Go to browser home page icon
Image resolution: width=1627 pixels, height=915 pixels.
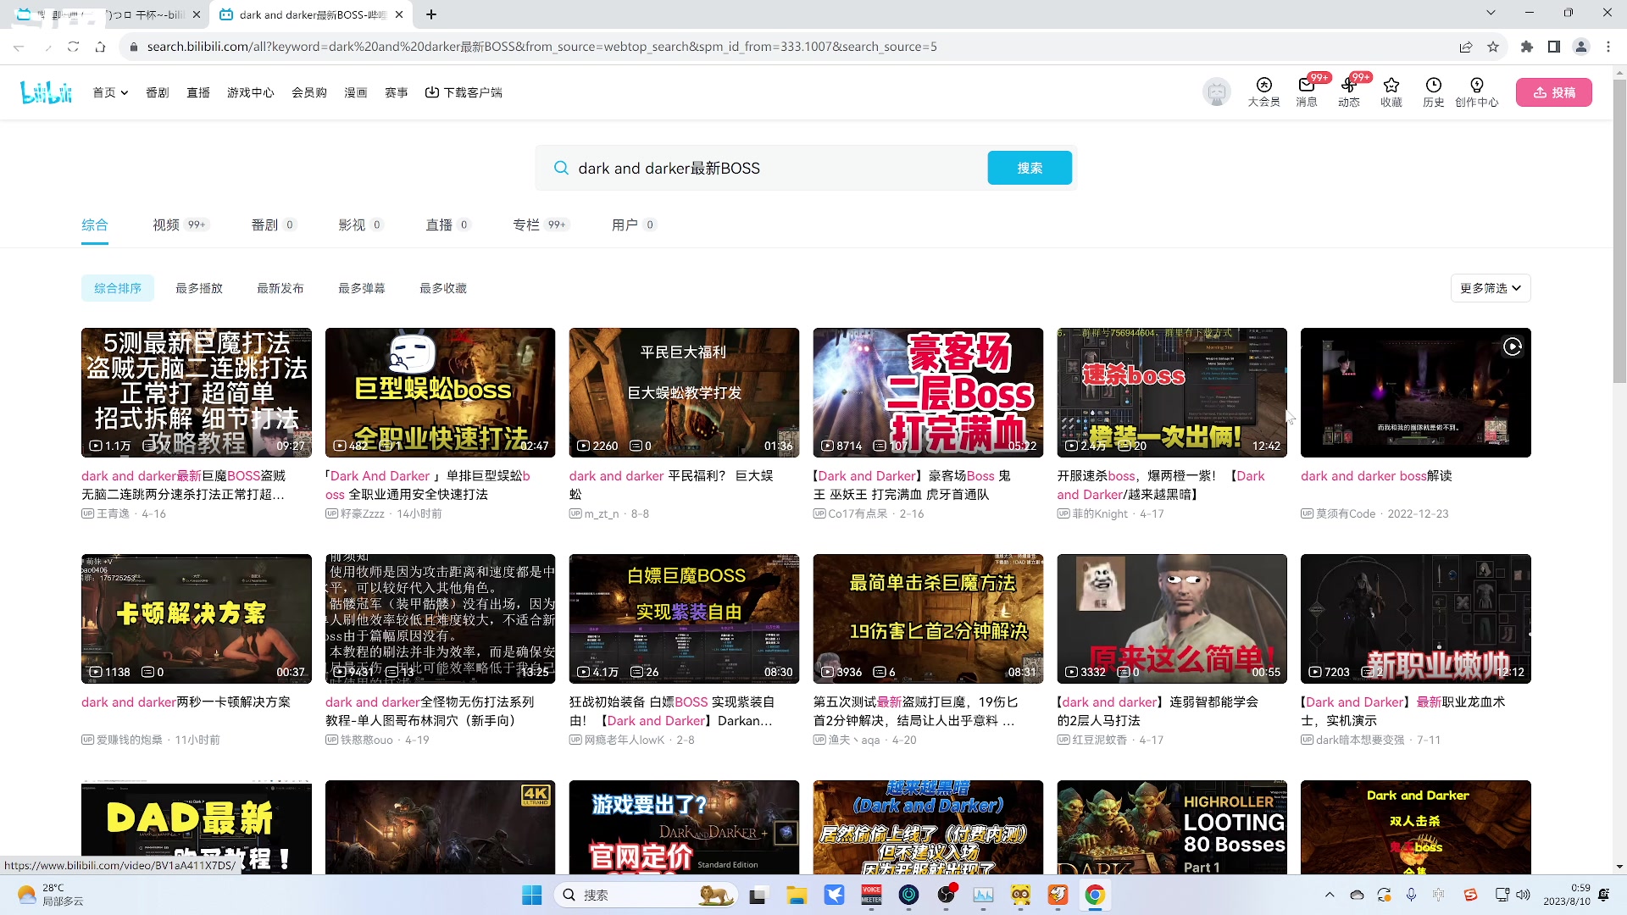coord(101,47)
